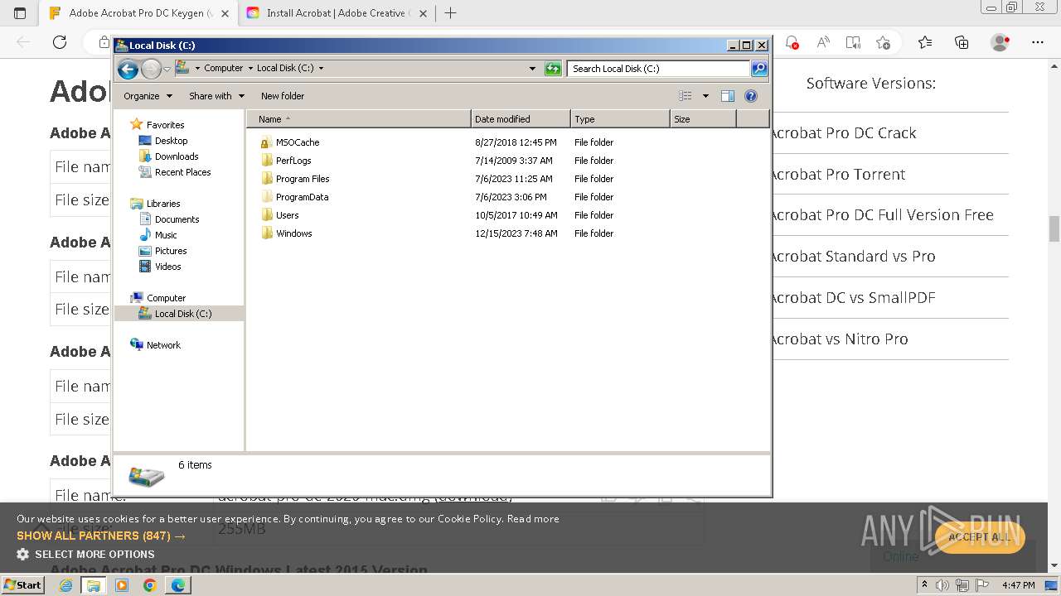Open the Videos library

167,267
